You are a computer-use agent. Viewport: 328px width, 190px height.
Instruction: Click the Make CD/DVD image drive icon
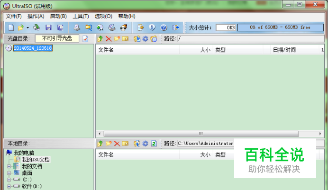pyautogui.click(x=77, y=27)
